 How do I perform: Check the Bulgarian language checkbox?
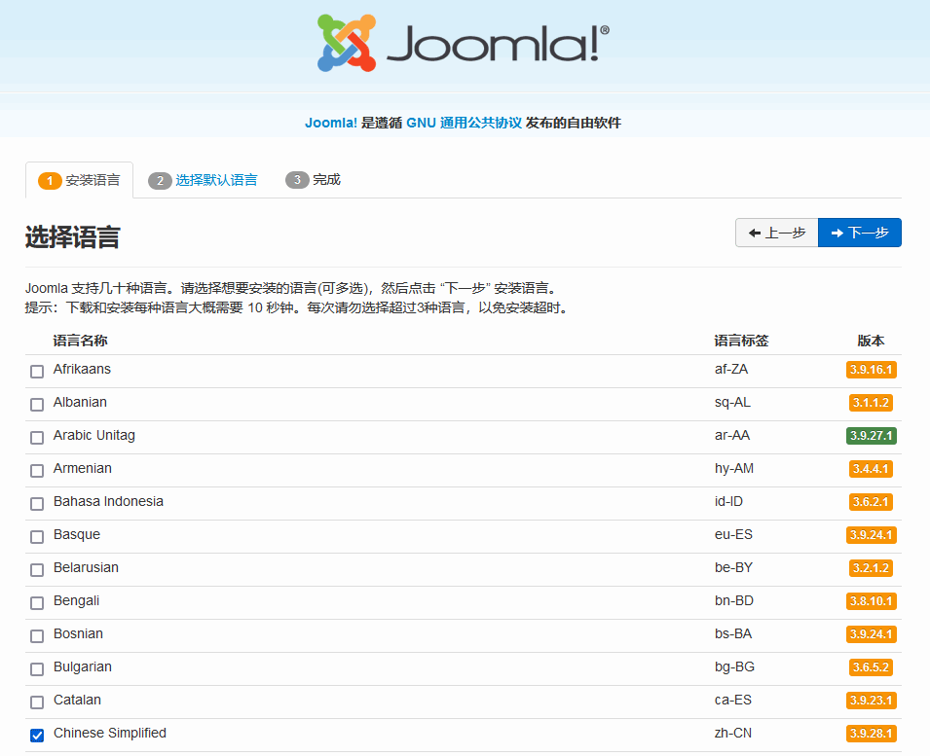click(37, 670)
